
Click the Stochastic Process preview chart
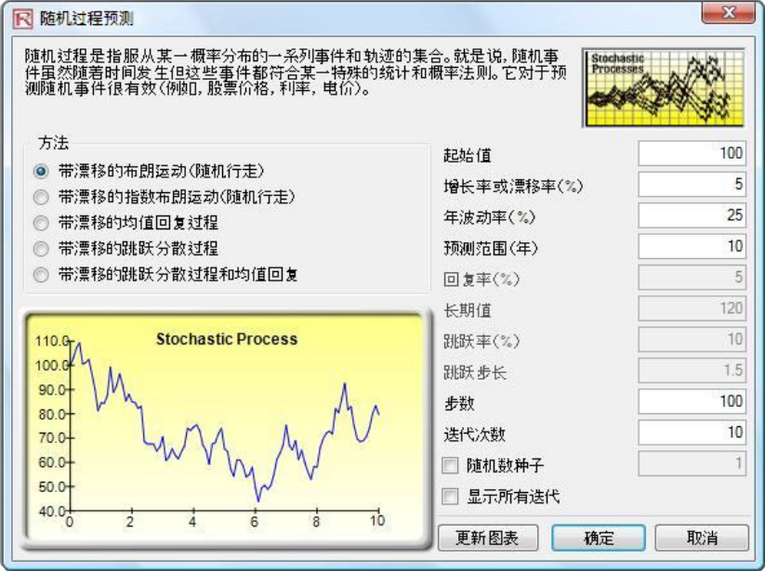tap(226, 429)
